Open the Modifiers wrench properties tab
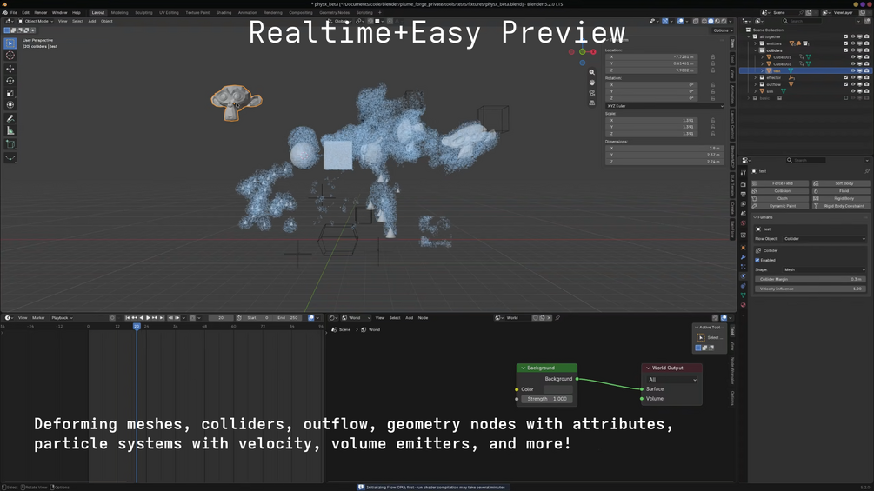This screenshot has width=874, height=491. point(743,257)
